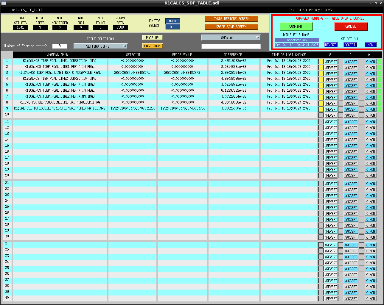The image size is (384, 305).
Task: Click ACCEPT on row 31
Action: pyautogui.click(x=351, y=245)
